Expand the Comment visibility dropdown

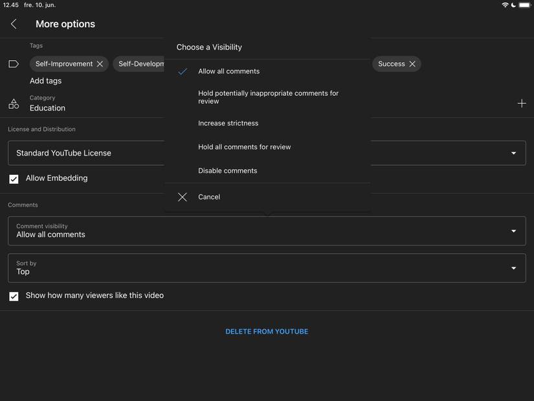pos(513,230)
